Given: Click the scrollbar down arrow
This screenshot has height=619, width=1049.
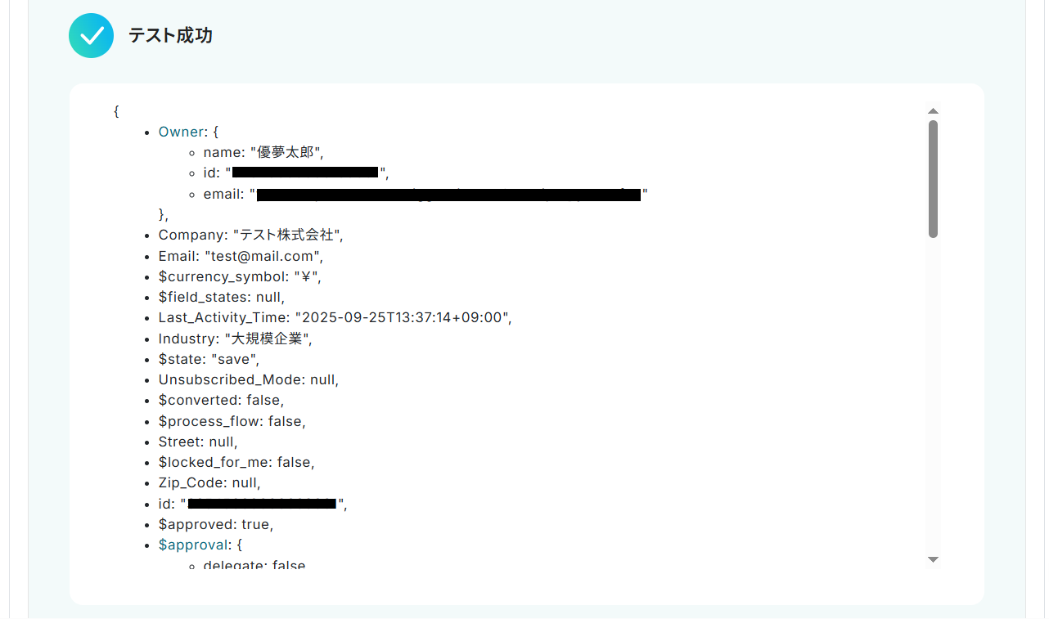Looking at the screenshot, I should (x=933, y=560).
